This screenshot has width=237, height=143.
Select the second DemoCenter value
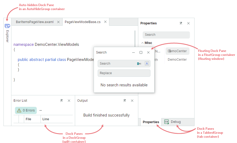pyautogui.click(x=177, y=60)
